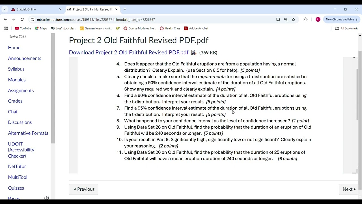The width and height of the screenshot is (362, 204).
Task: Click the Spring 2025 term label
Action: pyautogui.click(x=18, y=36)
